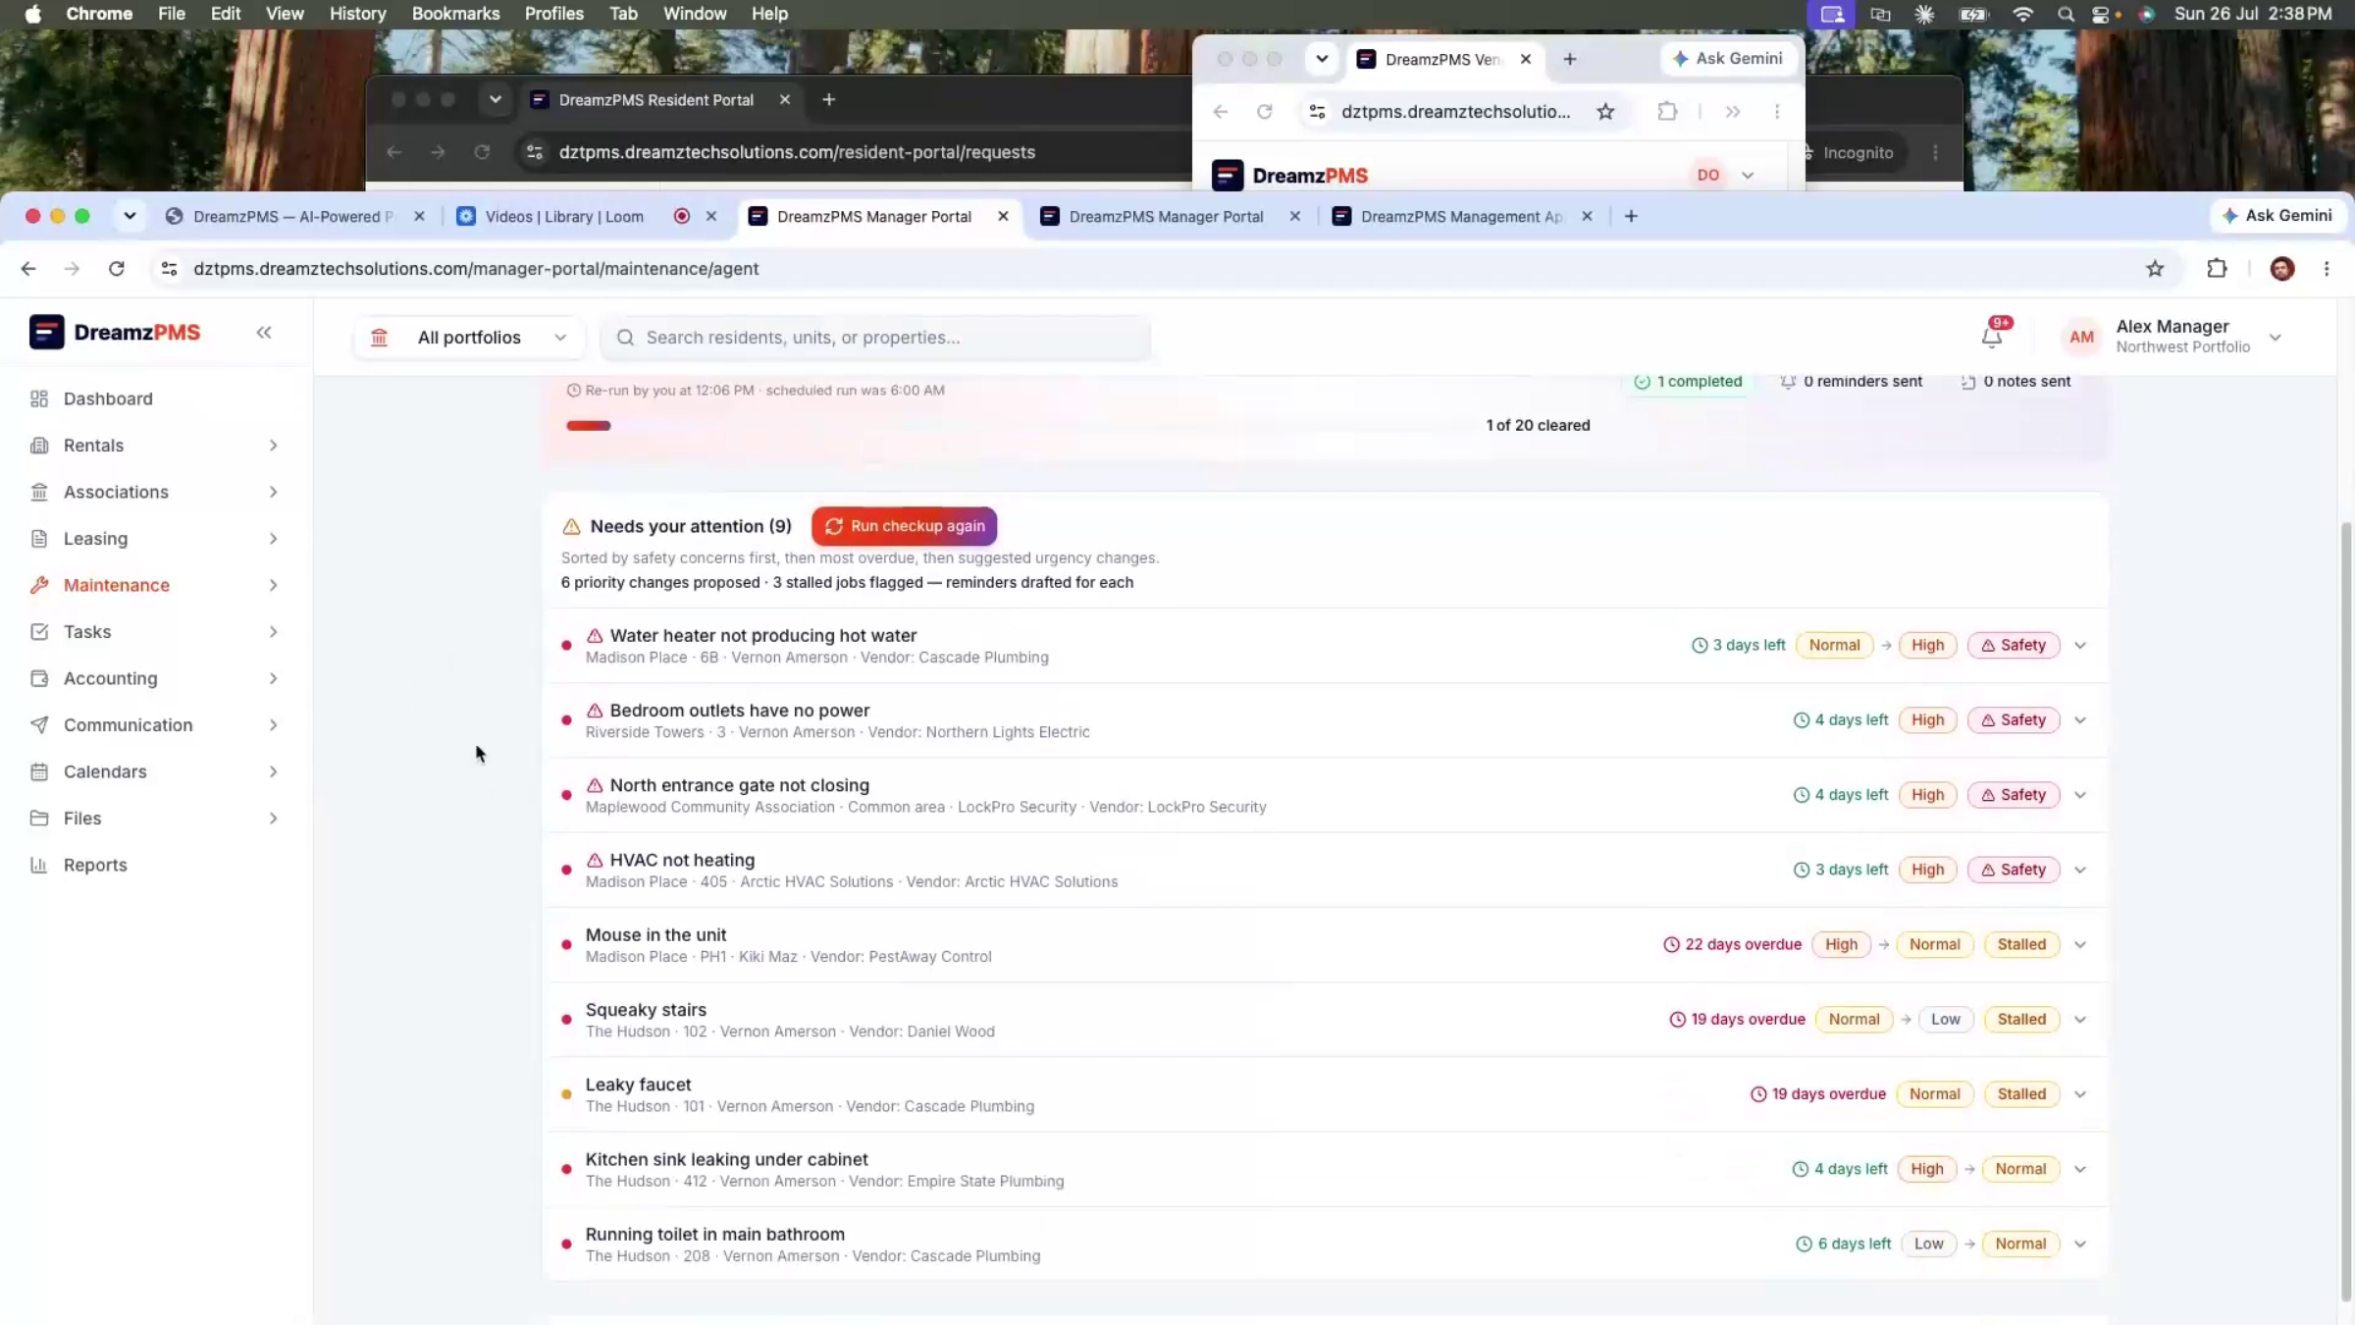
Task: Expand Bedroom outlets have no power row
Action: (2080, 720)
